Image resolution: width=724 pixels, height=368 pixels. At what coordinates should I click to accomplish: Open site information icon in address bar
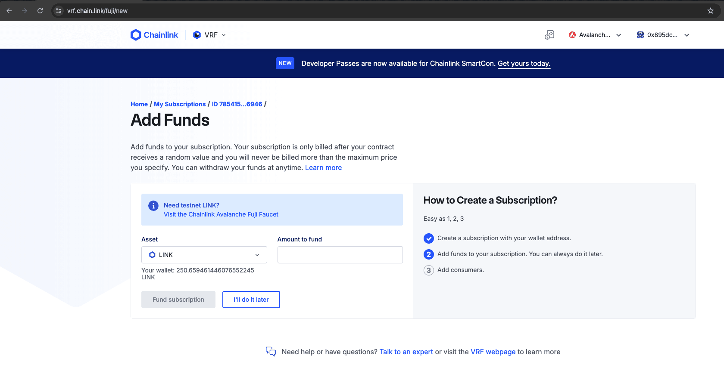tap(59, 11)
